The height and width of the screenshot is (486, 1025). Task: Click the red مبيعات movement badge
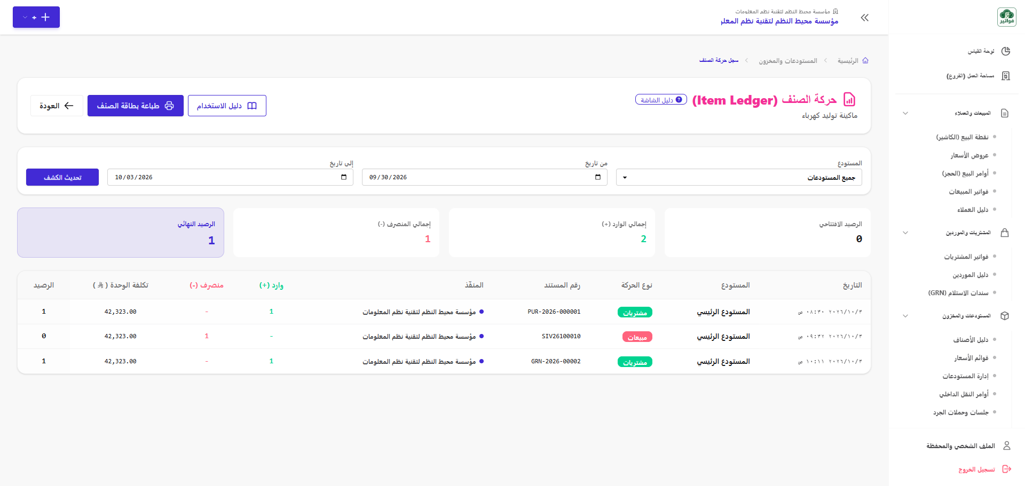pyautogui.click(x=637, y=337)
